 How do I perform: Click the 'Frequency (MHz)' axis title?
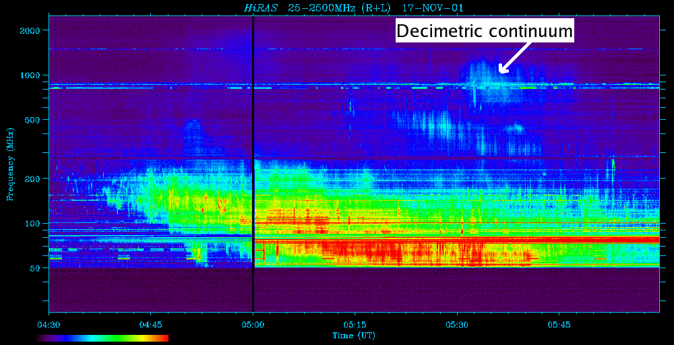(10, 164)
